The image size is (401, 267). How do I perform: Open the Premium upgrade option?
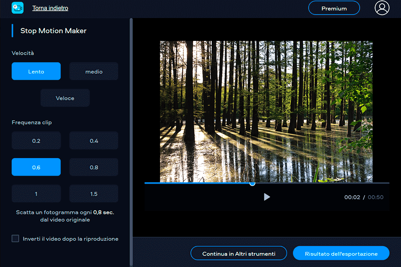coord(334,8)
